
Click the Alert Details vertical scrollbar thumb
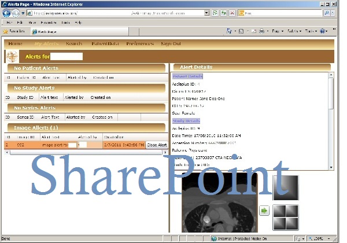pos(331,93)
